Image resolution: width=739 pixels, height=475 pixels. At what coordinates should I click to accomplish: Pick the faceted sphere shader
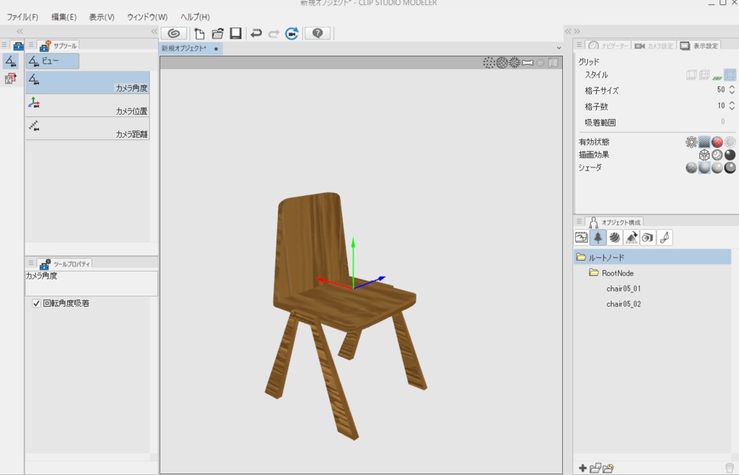pyautogui.click(x=691, y=167)
